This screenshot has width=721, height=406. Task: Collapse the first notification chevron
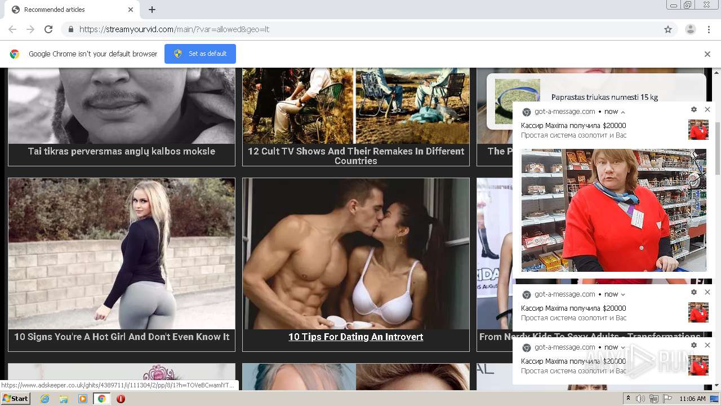click(x=623, y=112)
